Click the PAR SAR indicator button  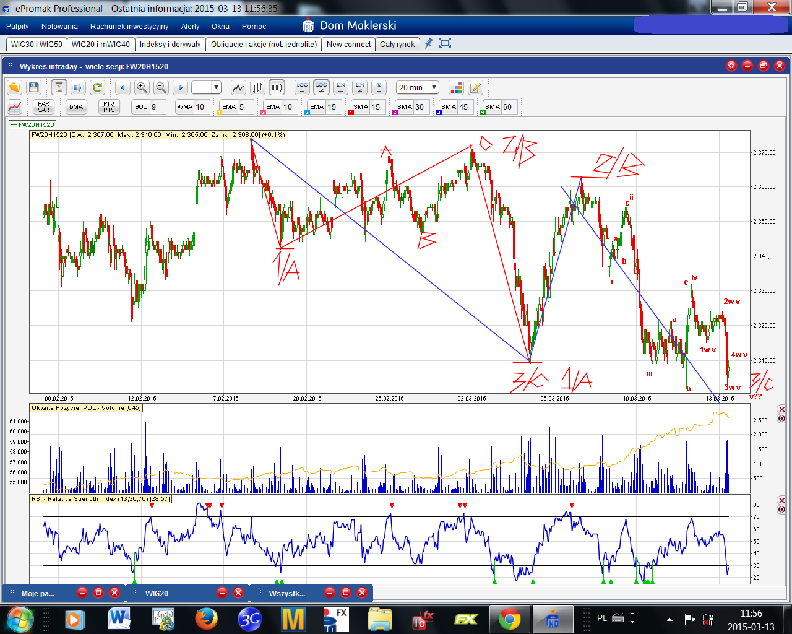pos(43,107)
